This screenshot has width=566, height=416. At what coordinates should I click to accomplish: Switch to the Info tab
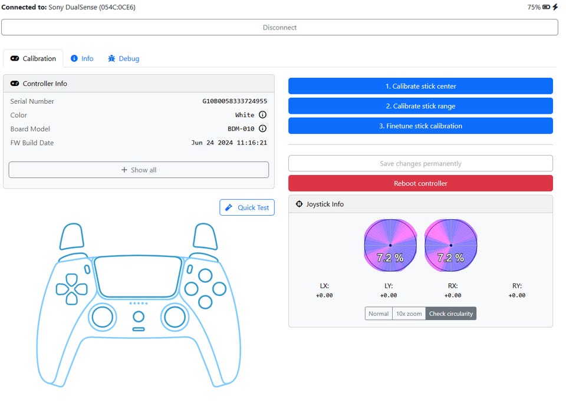pyautogui.click(x=82, y=58)
